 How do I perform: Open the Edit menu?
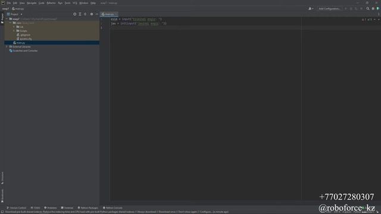(15, 3)
